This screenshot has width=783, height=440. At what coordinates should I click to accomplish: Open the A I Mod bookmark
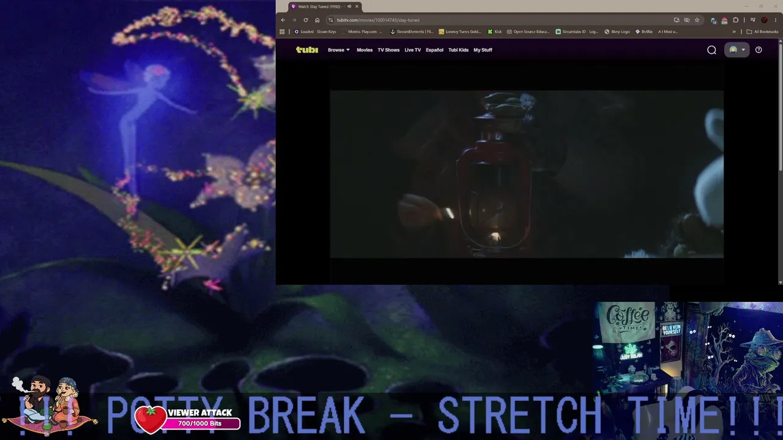click(x=667, y=32)
